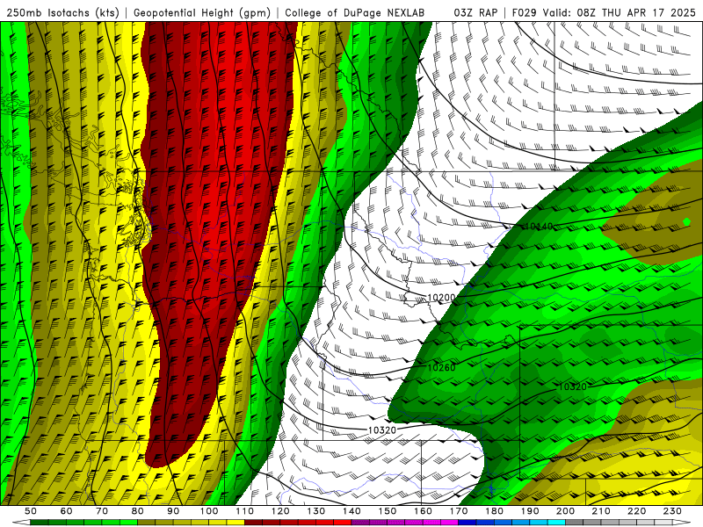Select the 70 label on the legend
Image resolution: width=703 pixels, height=527 pixels.
(102, 511)
